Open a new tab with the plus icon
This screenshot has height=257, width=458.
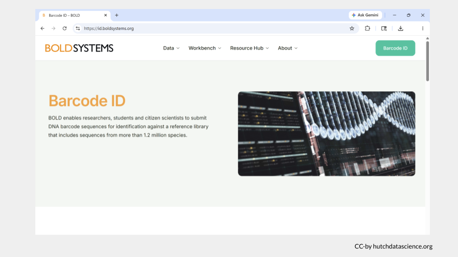point(116,15)
